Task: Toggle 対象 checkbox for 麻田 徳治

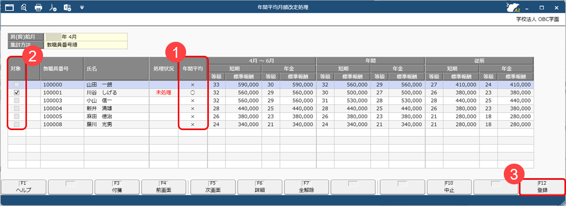Action: coord(17,117)
